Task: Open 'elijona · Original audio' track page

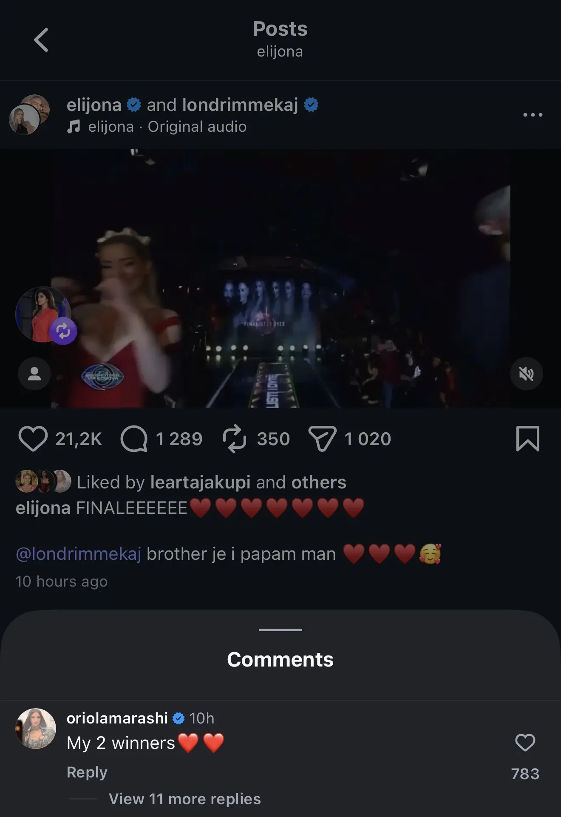Action: pos(167,127)
